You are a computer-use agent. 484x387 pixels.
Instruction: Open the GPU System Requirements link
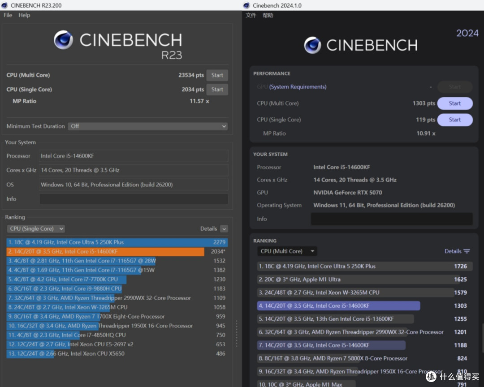(x=298, y=87)
